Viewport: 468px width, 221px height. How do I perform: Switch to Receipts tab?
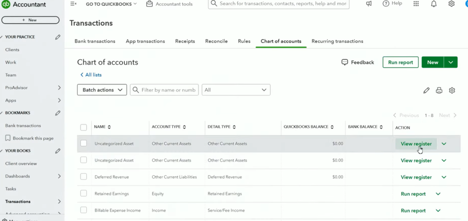pyautogui.click(x=185, y=41)
